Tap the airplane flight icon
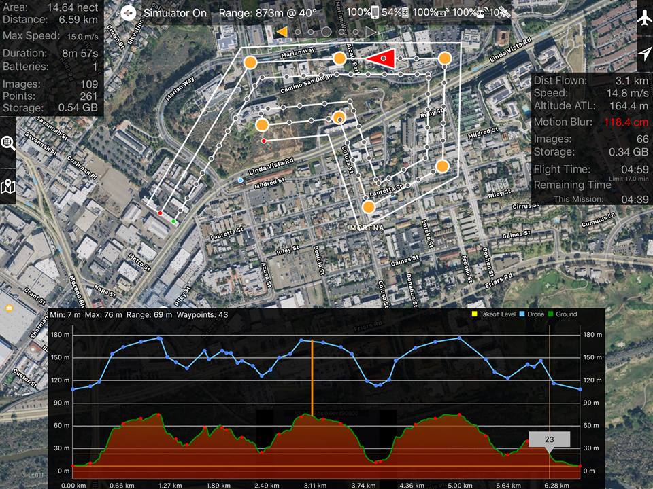Image resolution: width=653 pixels, height=489 pixels. [x=644, y=19]
